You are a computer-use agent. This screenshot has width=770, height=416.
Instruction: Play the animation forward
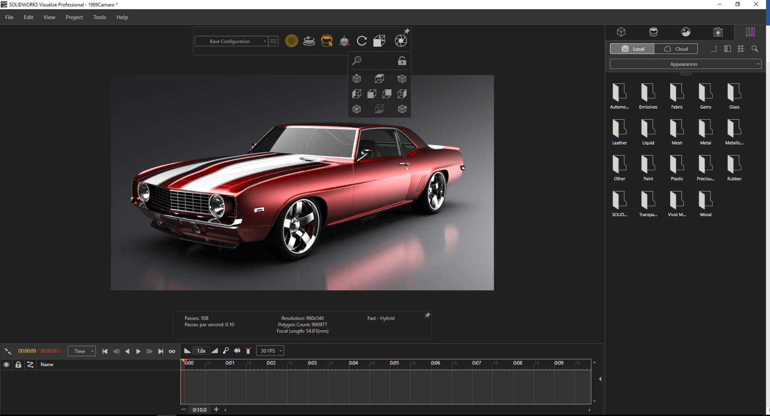[138, 351]
